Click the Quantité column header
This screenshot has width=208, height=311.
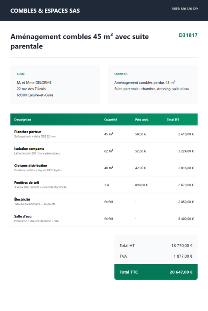coord(111,120)
